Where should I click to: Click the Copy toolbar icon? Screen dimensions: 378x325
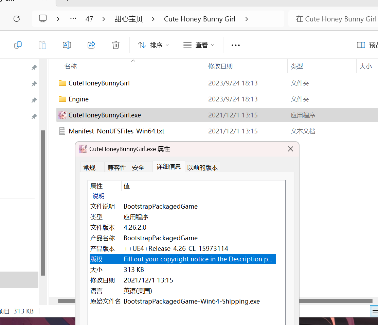18,45
